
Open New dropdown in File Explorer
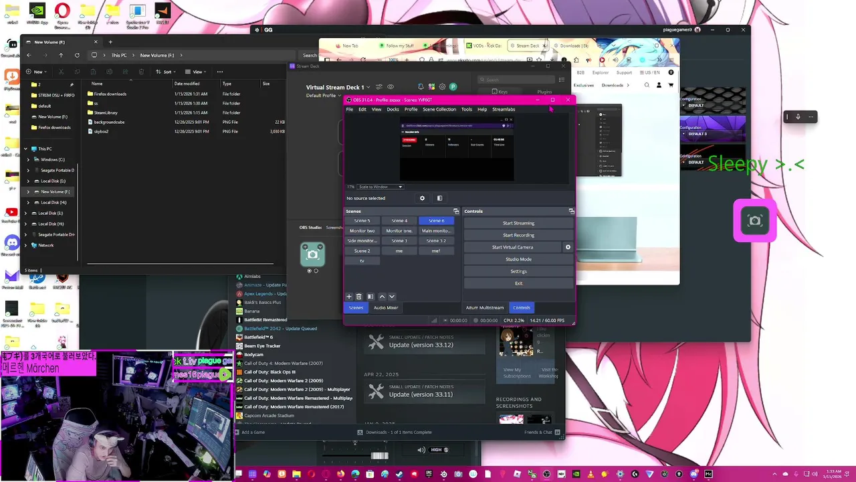[x=37, y=72]
